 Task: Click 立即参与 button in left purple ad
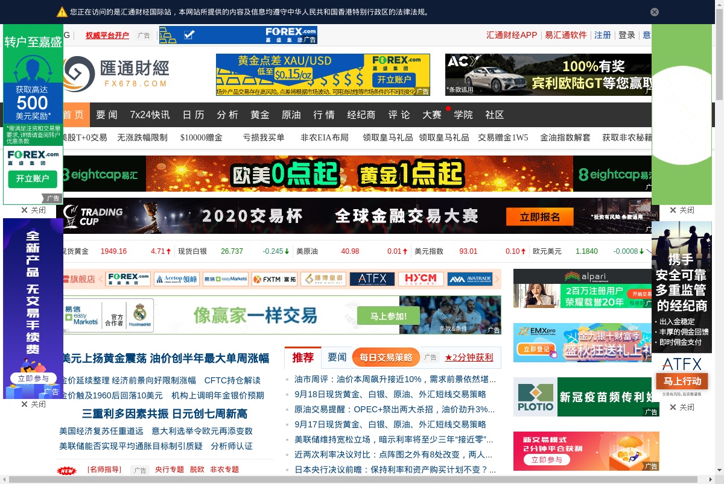pos(33,379)
